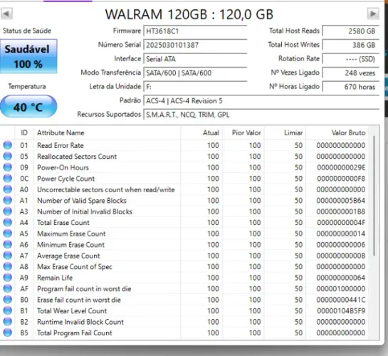Click the status icon for Average Erase Count
The height and width of the screenshot is (356, 388).
coord(8,256)
